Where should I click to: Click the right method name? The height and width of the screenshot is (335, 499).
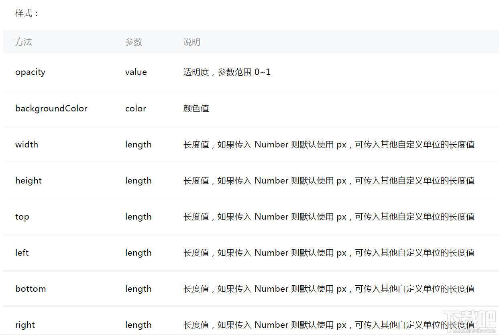pos(25,325)
